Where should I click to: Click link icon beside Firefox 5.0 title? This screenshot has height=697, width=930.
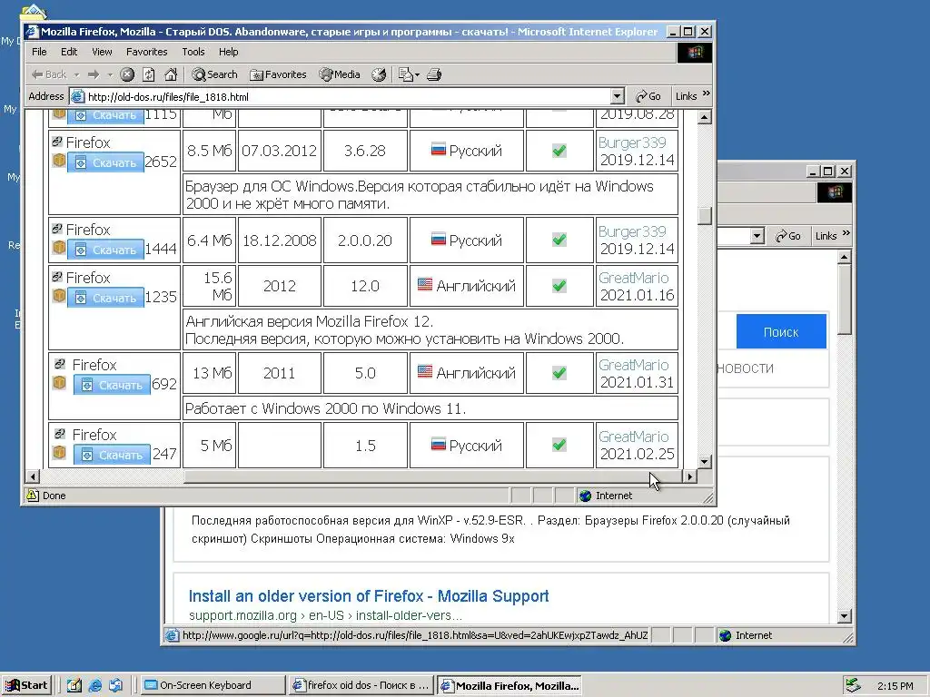59,364
